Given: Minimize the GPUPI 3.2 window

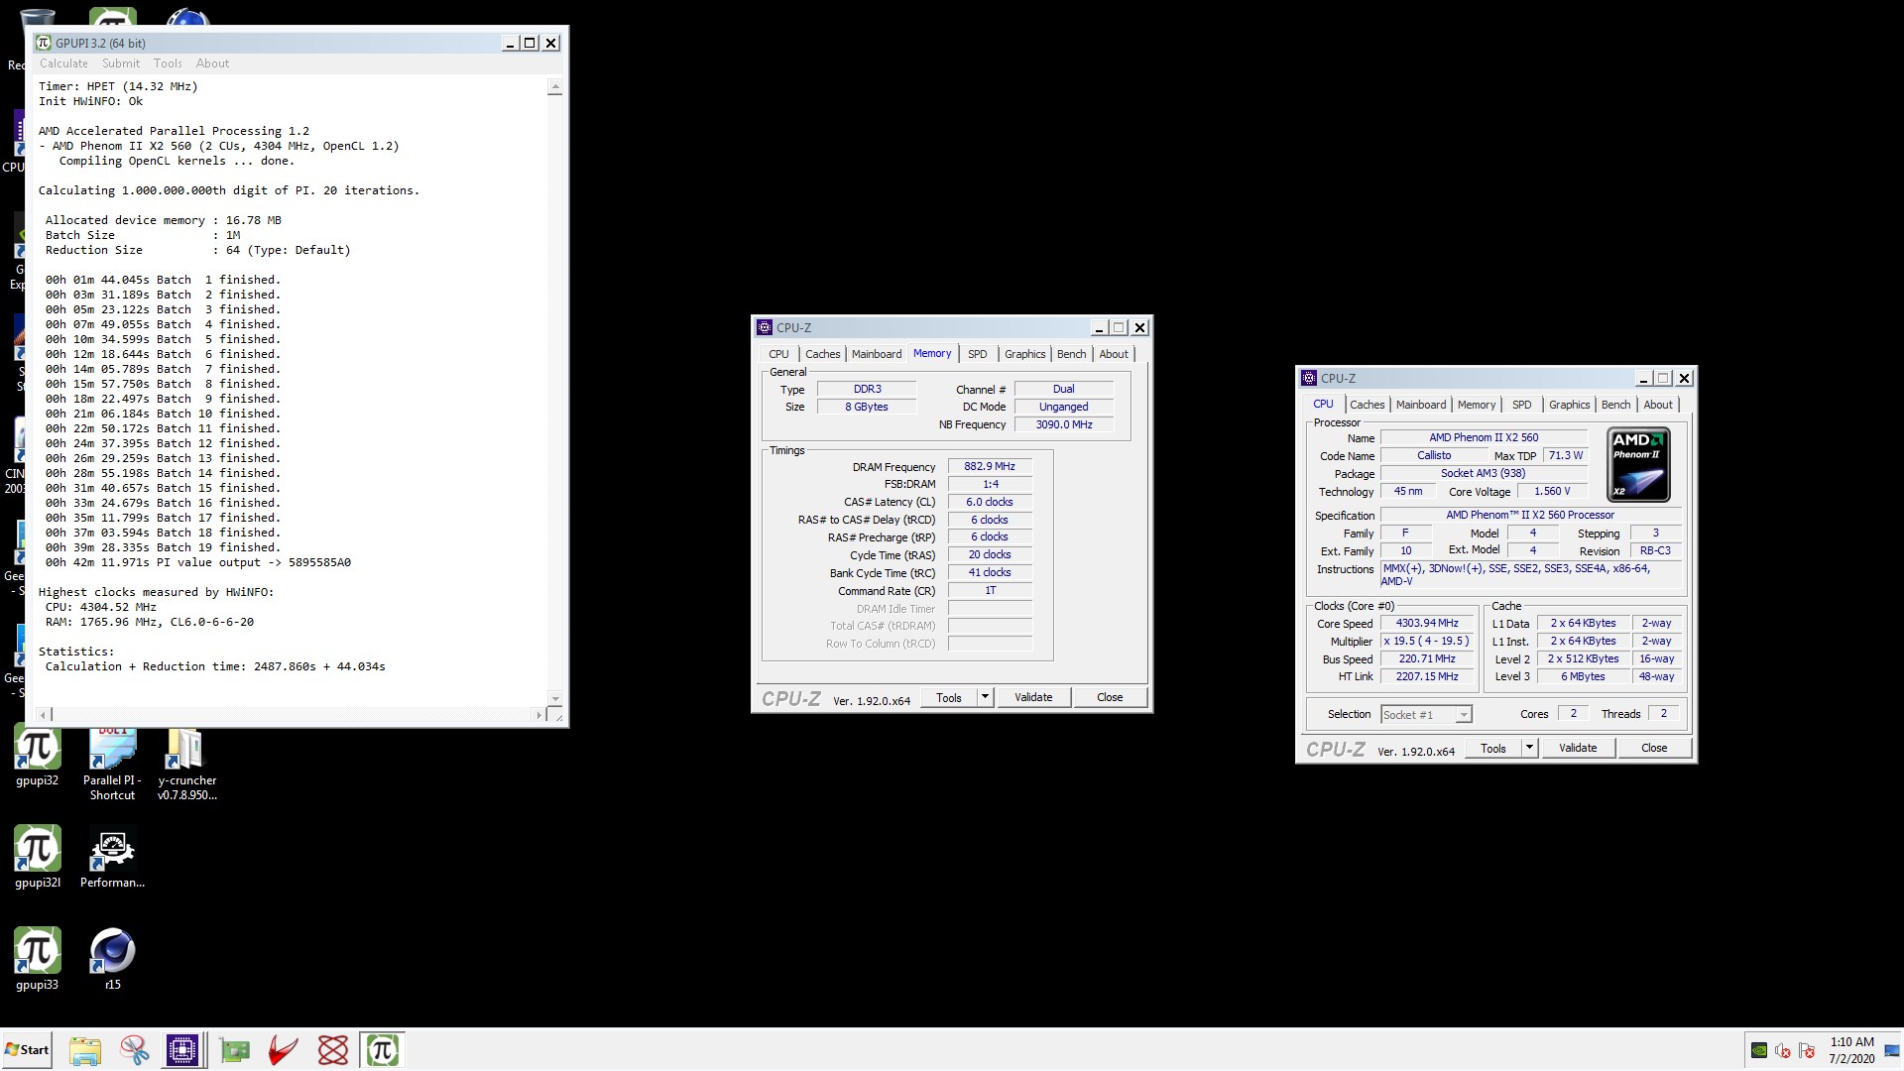Looking at the screenshot, I should pyautogui.click(x=510, y=43).
